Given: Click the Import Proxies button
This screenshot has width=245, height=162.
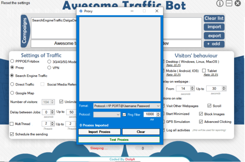Looking at the screenshot, I should [99, 132].
